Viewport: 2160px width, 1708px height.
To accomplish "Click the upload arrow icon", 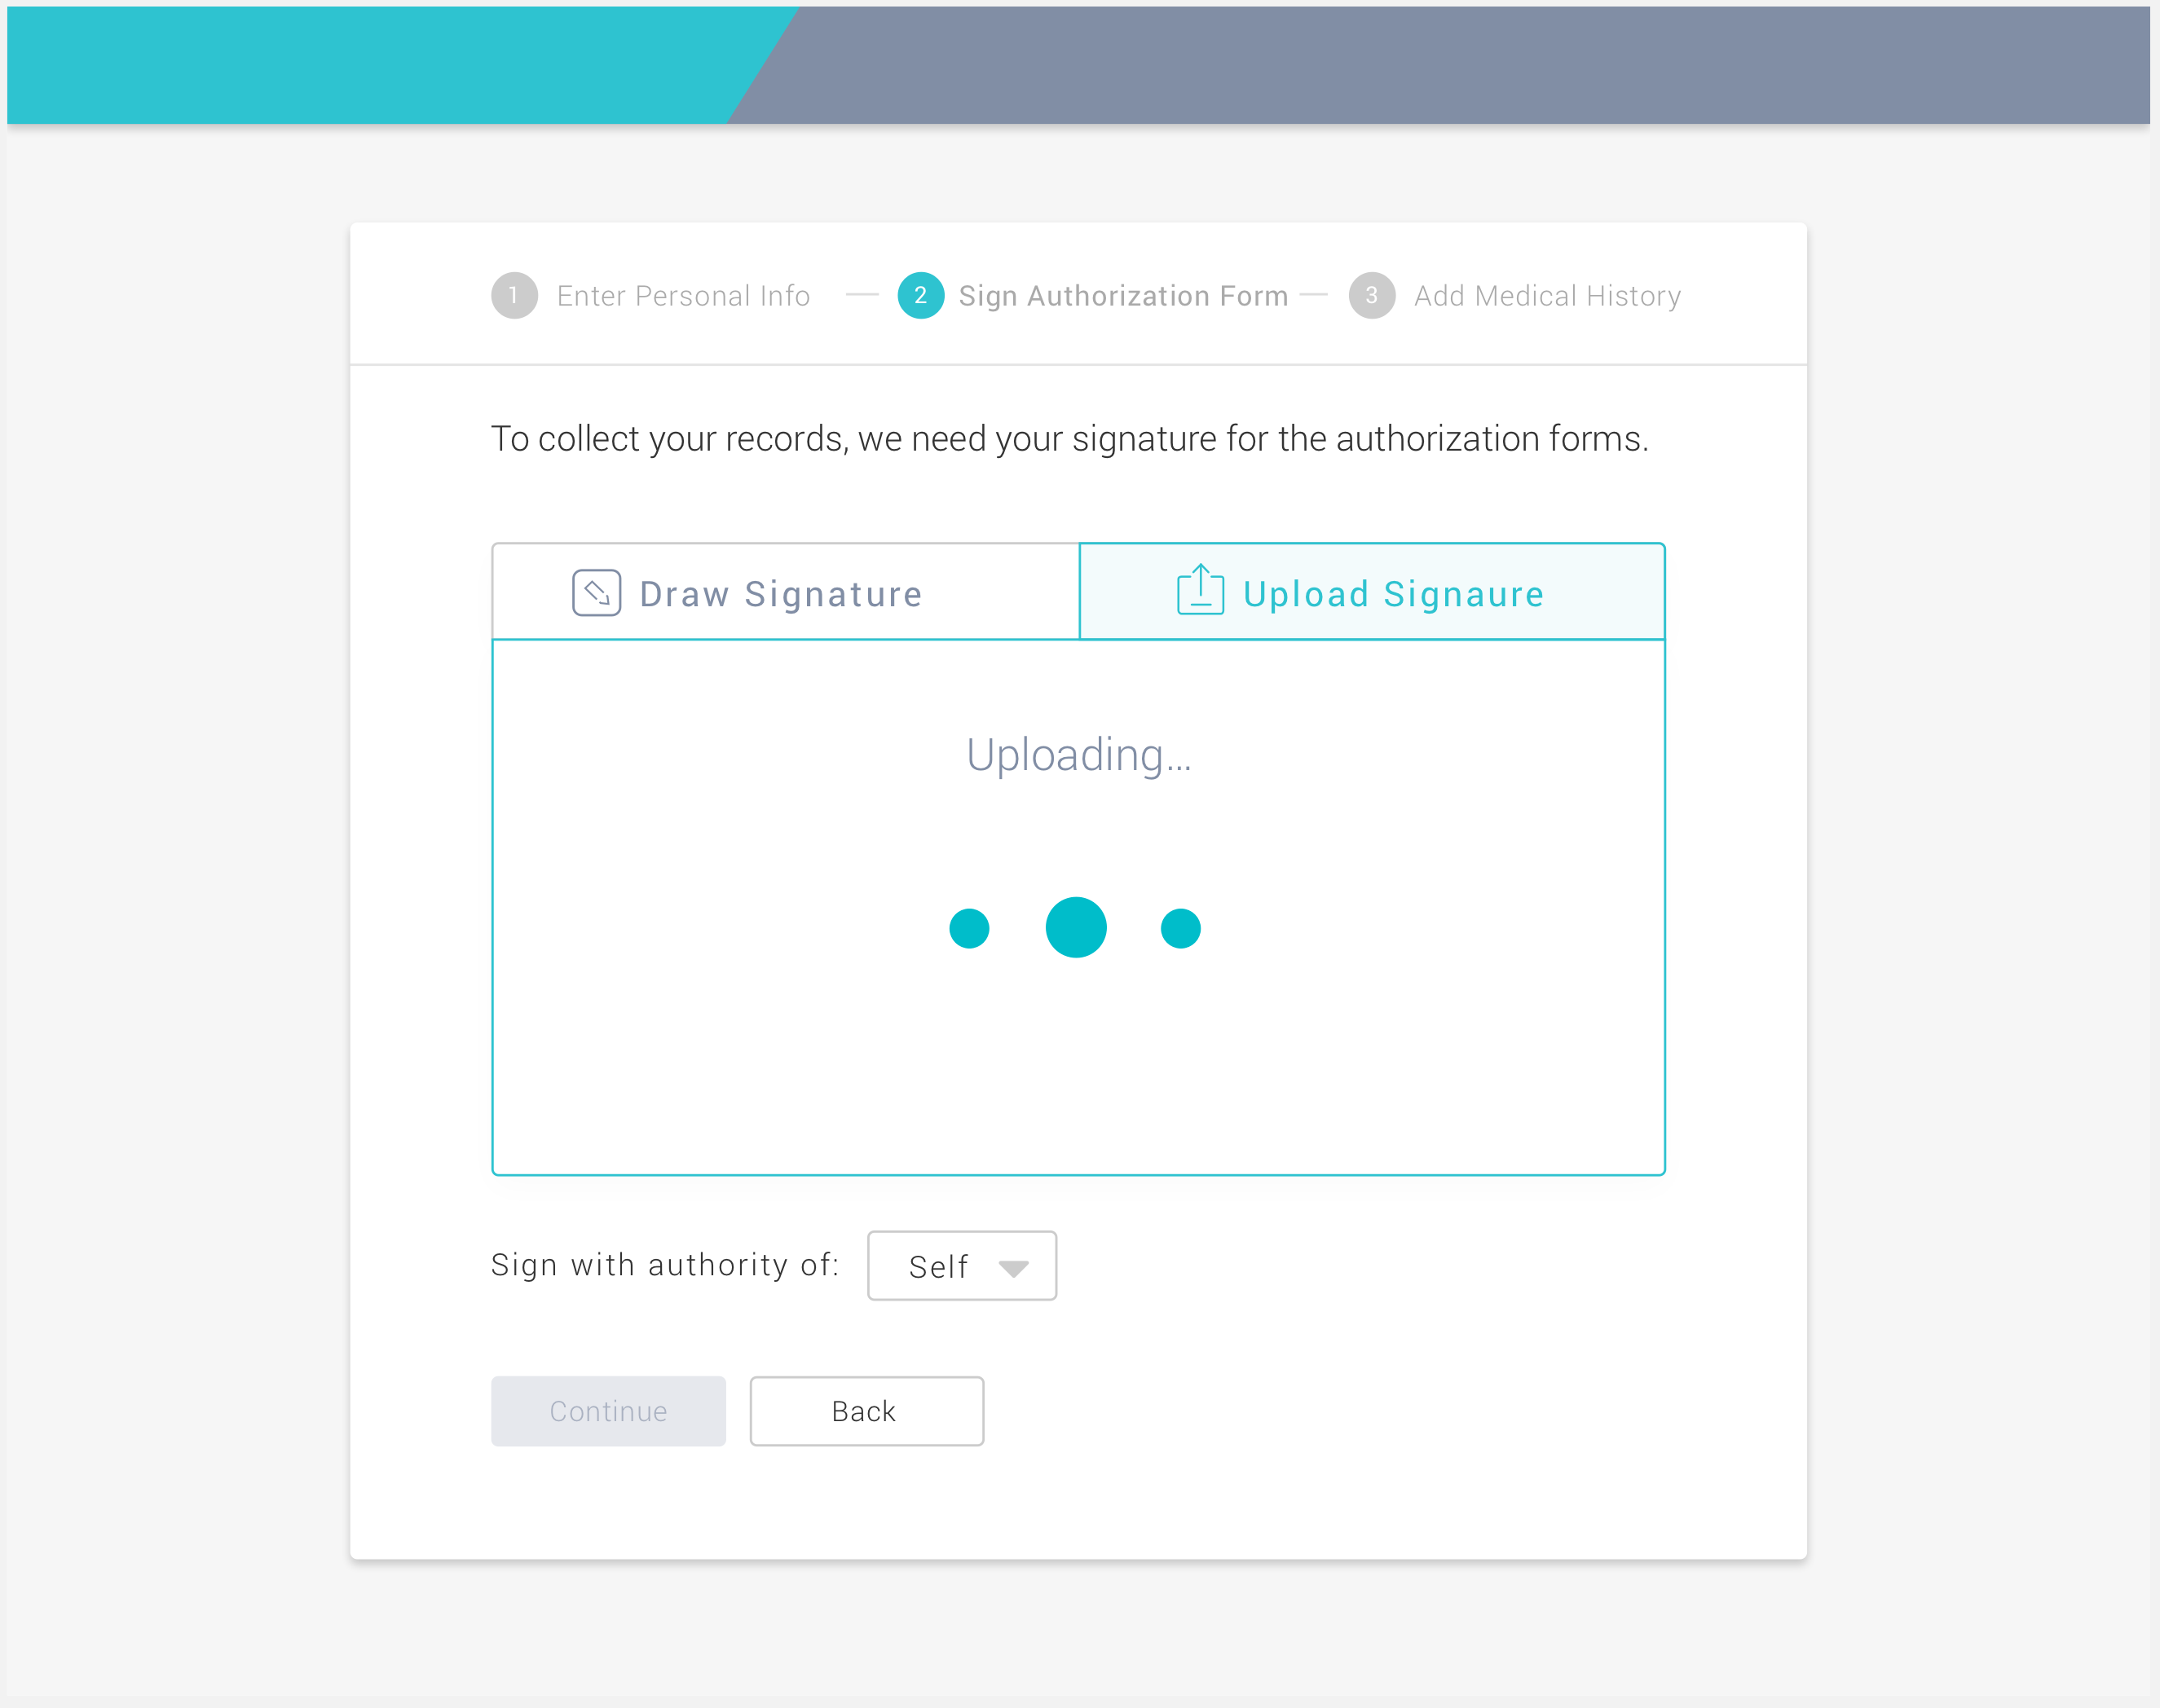I will pos(1200,589).
